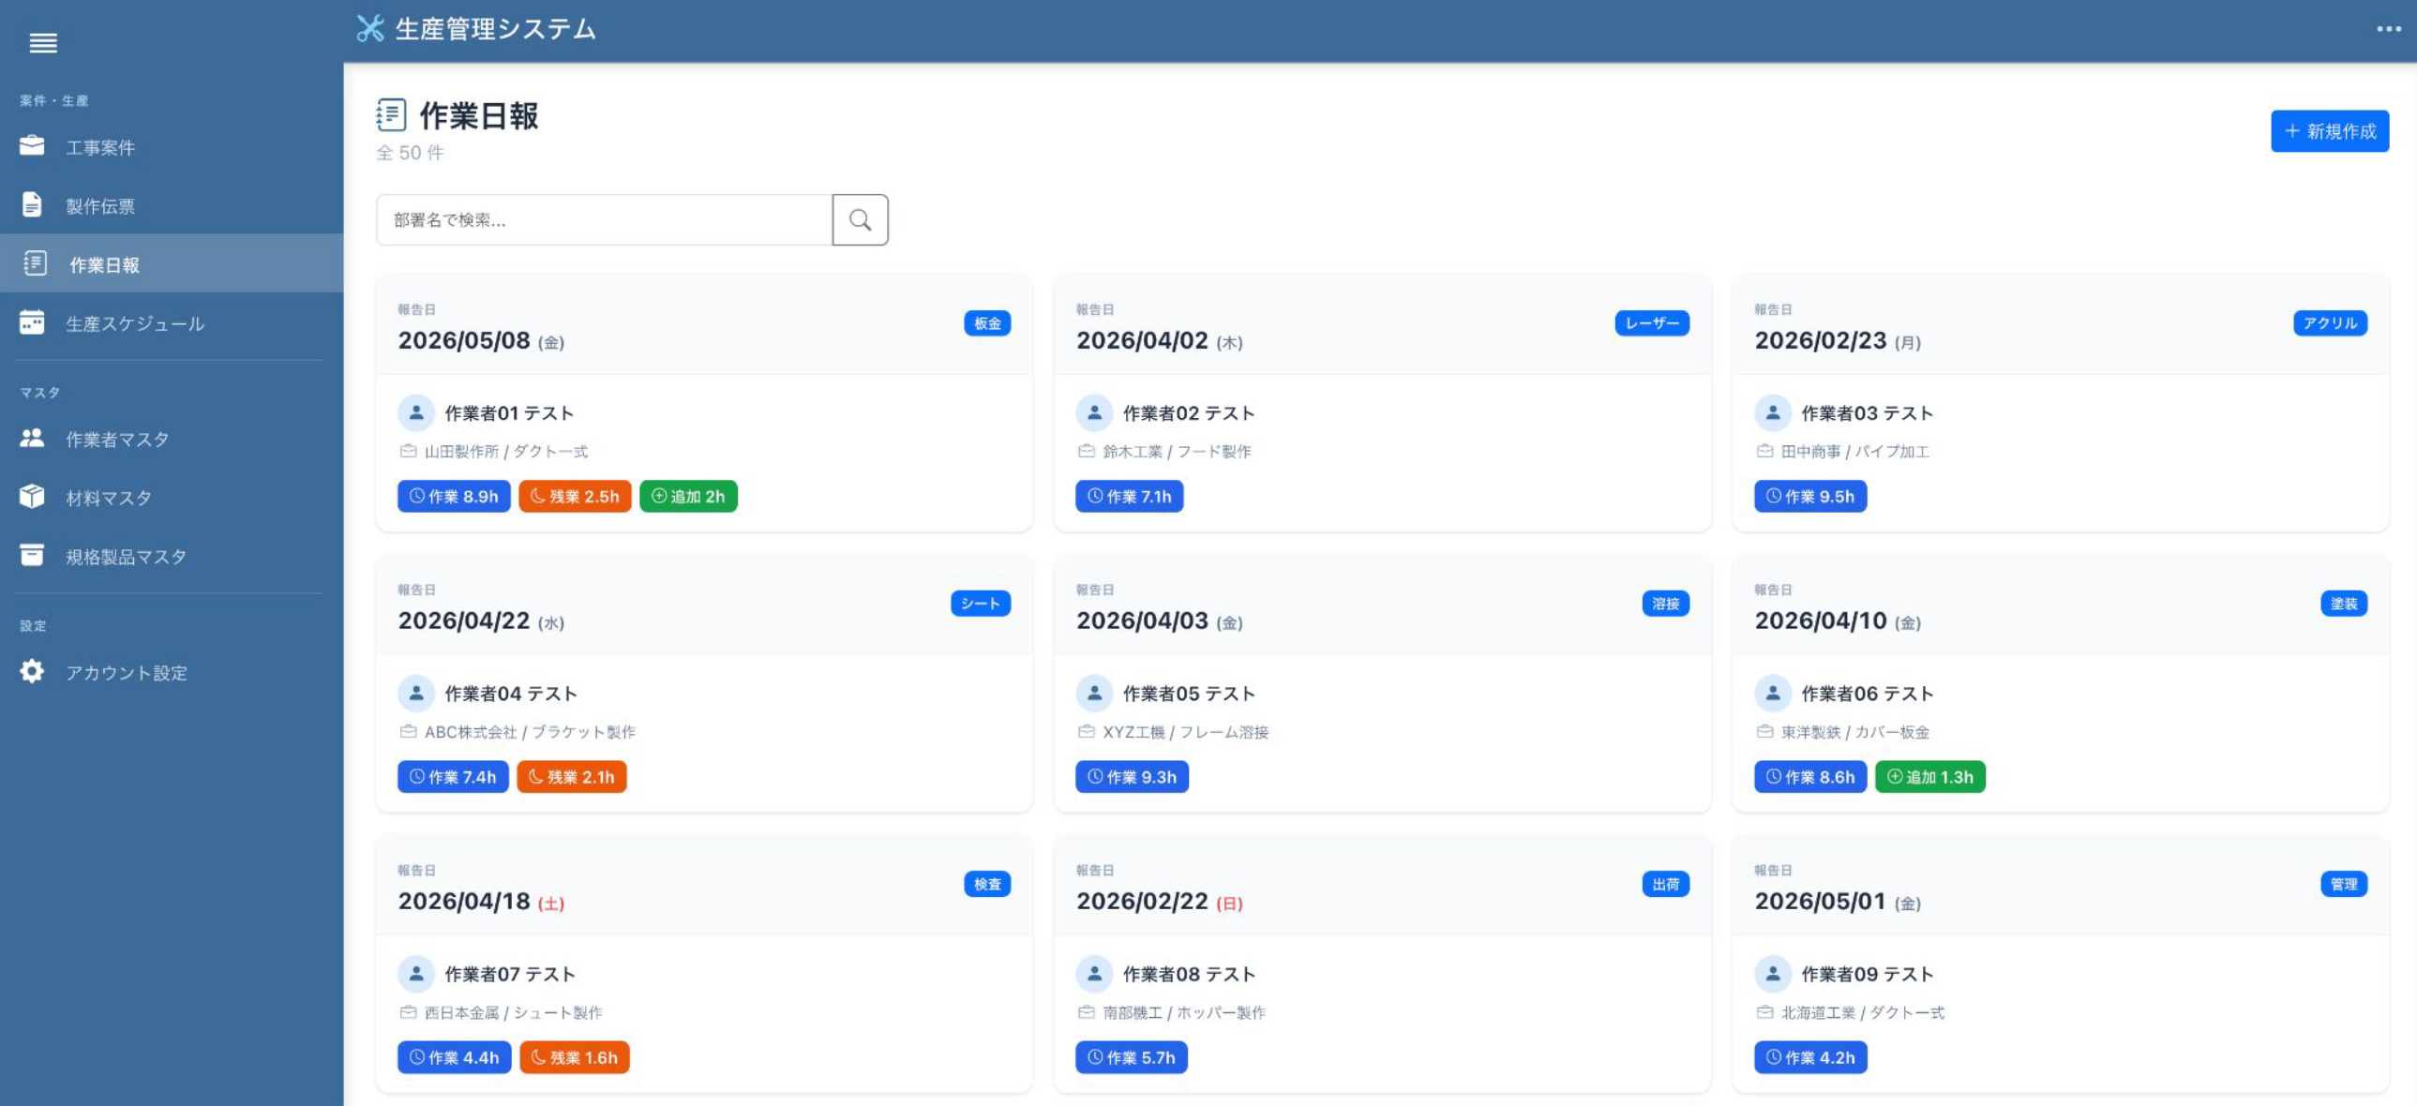
Task: Open the three-dot more menu
Action: (2388, 29)
